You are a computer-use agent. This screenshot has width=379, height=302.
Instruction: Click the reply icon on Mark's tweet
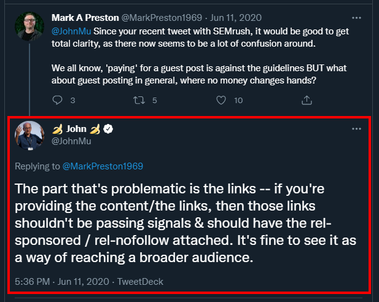click(58, 100)
